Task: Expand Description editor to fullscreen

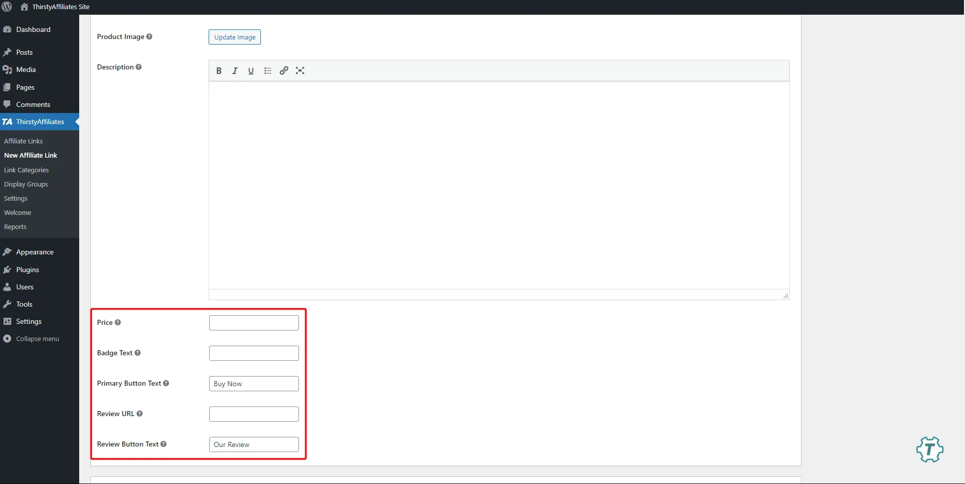Action: pos(300,71)
